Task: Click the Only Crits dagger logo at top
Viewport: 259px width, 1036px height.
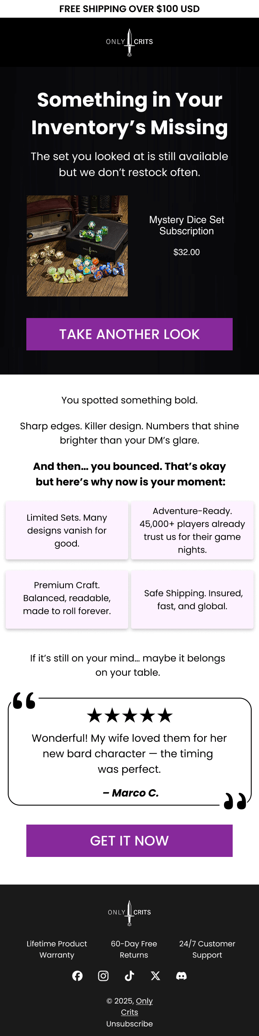Action: [129, 42]
